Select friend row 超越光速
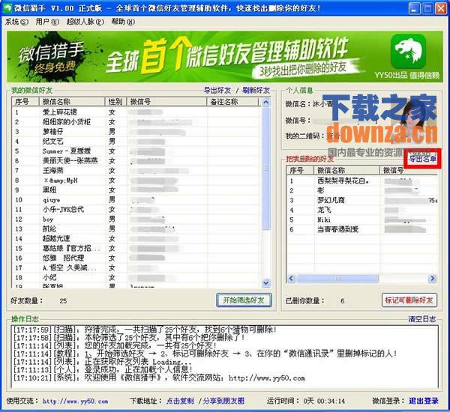Screen dimensions: 450x412 136,238
